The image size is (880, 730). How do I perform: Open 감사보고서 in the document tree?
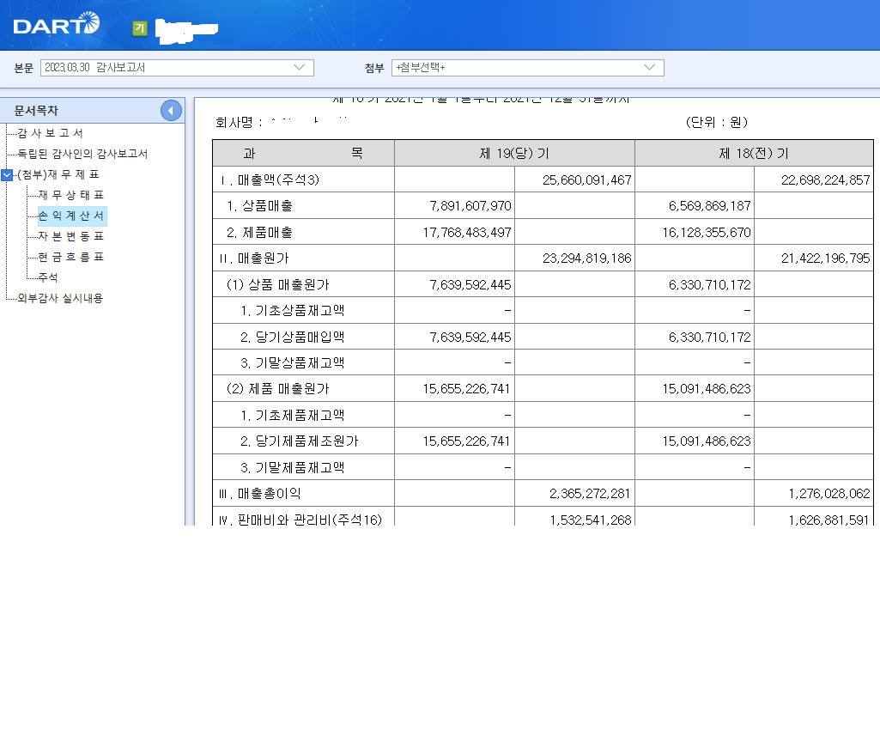tap(51, 133)
